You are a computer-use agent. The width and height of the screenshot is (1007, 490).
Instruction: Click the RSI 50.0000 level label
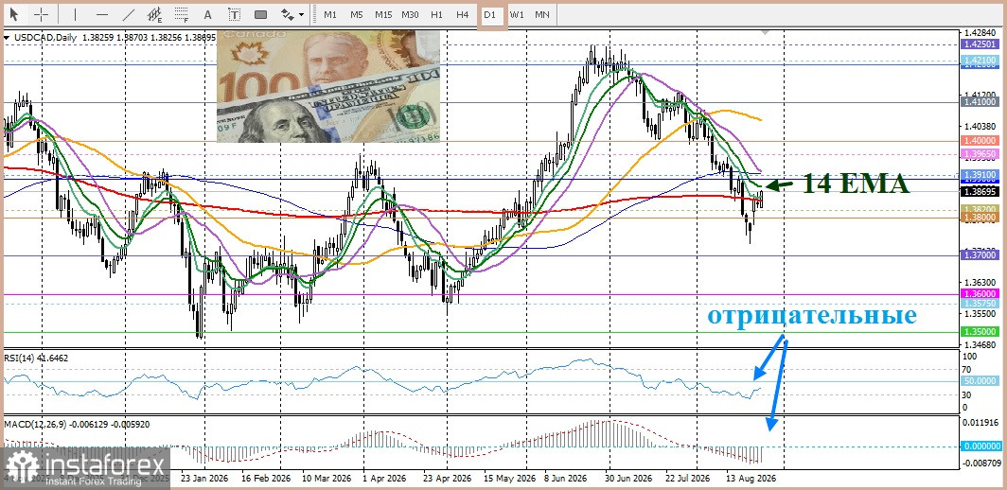[980, 381]
